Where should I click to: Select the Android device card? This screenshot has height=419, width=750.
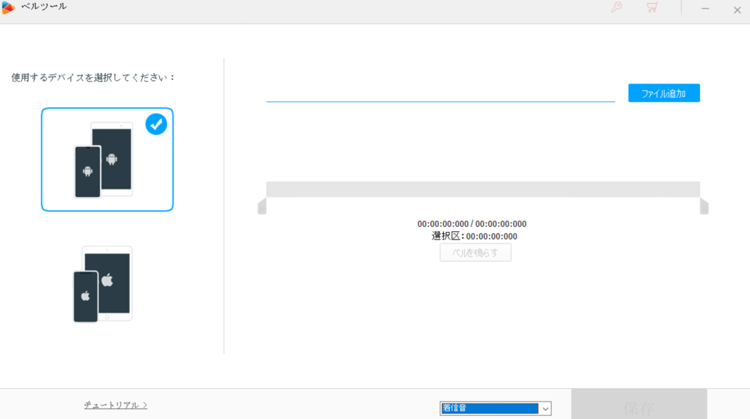107,160
